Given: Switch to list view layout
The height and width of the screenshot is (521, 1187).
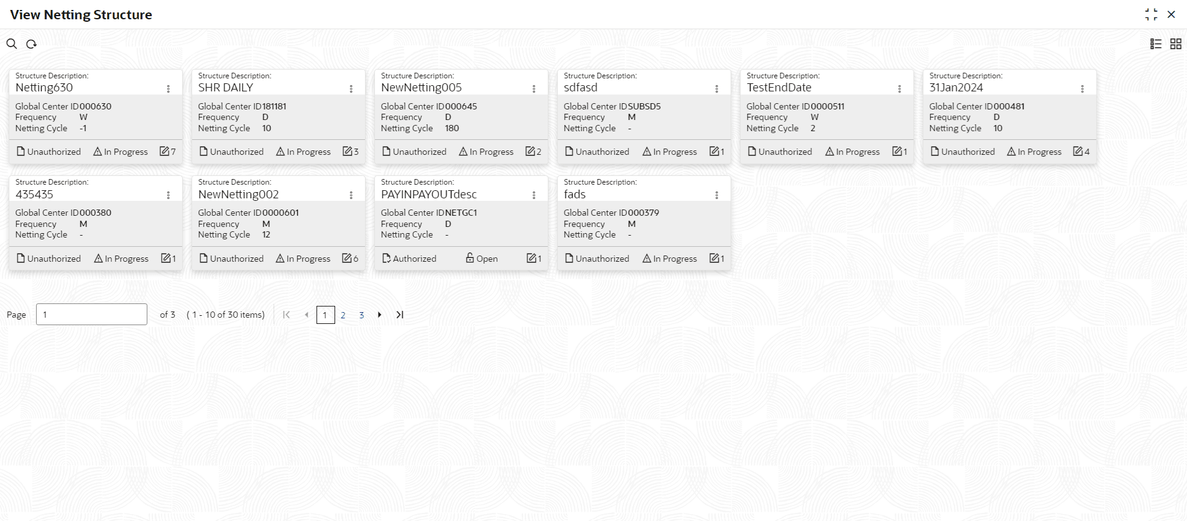Looking at the screenshot, I should tap(1156, 44).
